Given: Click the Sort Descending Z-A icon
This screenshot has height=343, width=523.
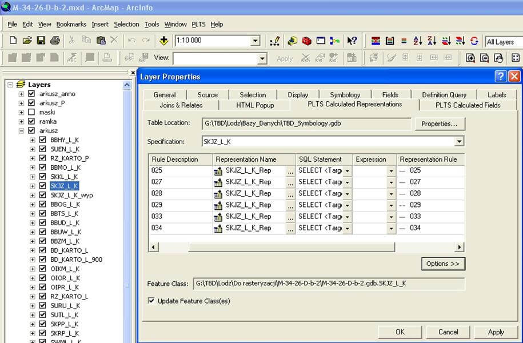Looking at the screenshot, I should (x=432, y=41).
